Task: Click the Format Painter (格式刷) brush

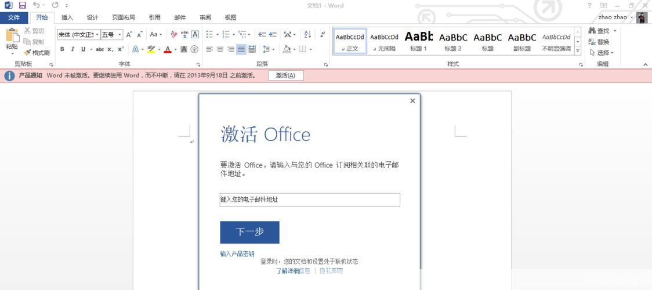Action: [x=36, y=53]
